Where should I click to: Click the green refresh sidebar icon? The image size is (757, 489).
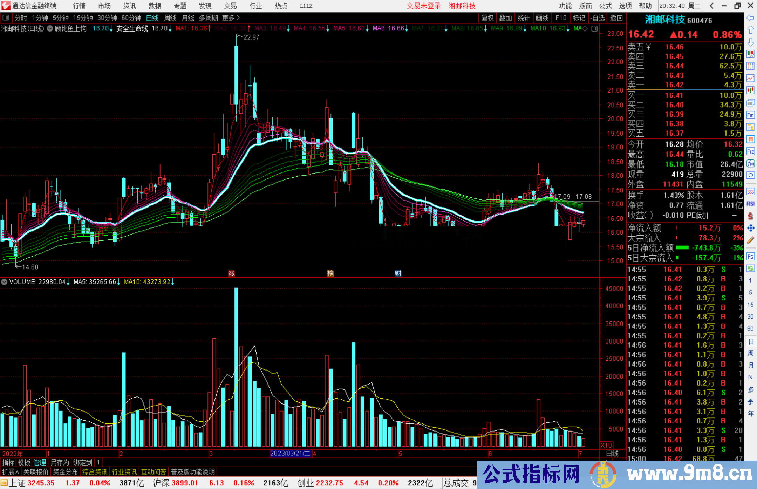tap(750, 269)
